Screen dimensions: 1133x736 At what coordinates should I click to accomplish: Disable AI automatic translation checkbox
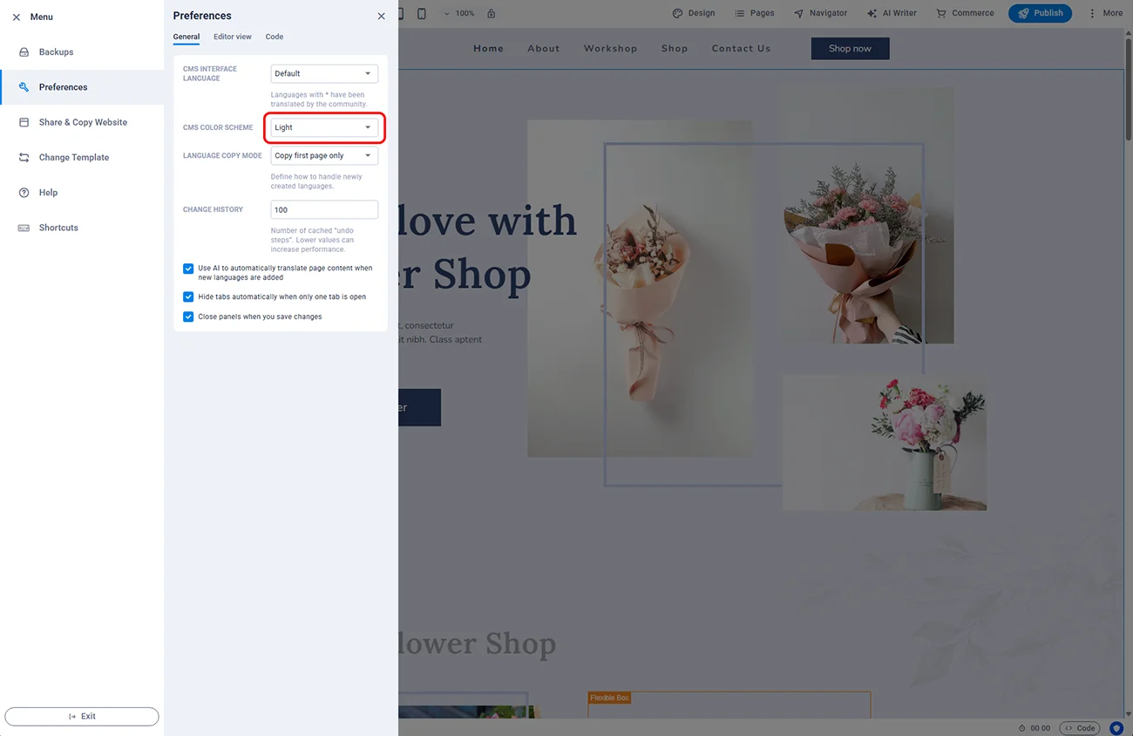188,269
